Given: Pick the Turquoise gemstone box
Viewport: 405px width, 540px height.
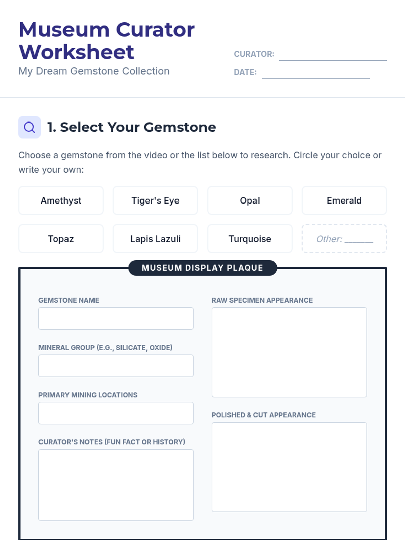Looking at the screenshot, I should pyautogui.click(x=250, y=239).
